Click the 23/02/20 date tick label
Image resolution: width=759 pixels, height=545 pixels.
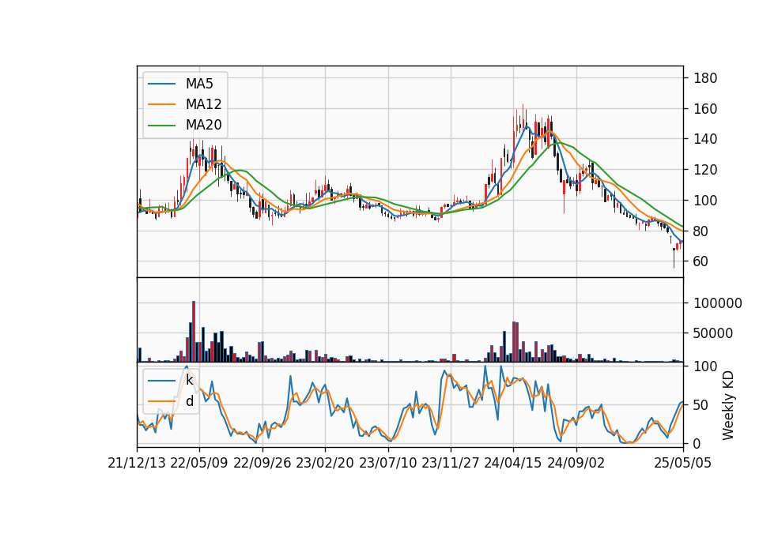coord(325,463)
